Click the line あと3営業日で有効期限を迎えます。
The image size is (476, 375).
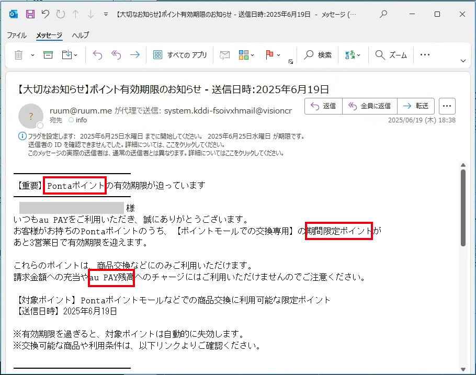pyautogui.click(x=81, y=242)
